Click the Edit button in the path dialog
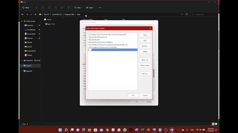Screen dimensions: 238x133 [x=145, y=41]
